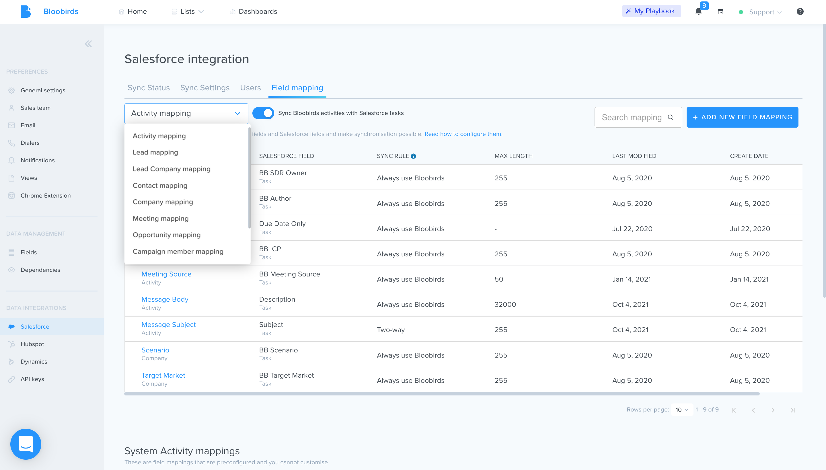
Task: Click the 32000 max length cell
Action: click(x=505, y=305)
